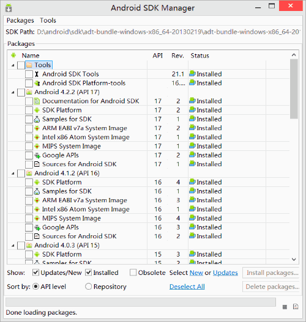Click Installed status icon for Android SDK Tools
The height and width of the screenshot is (322, 306).
pos(192,74)
